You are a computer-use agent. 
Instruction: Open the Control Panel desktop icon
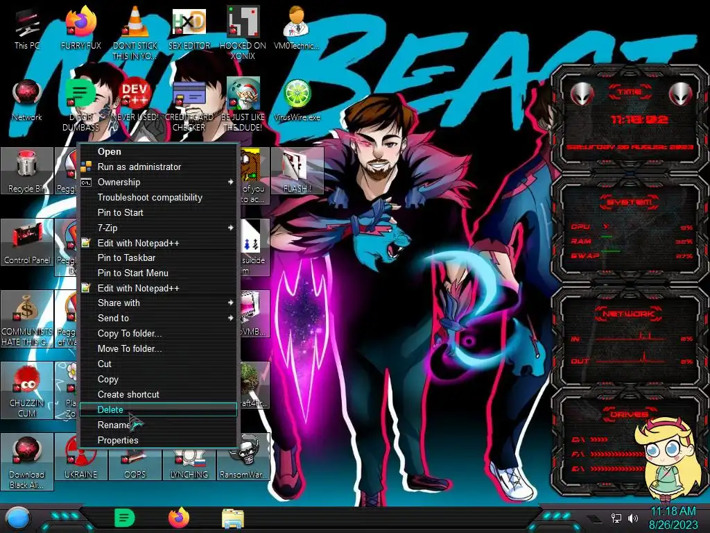coord(27,243)
